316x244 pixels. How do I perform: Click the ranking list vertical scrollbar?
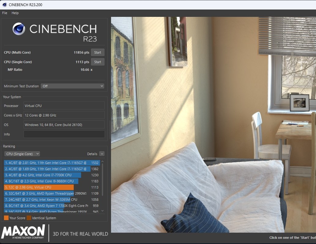(x=102, y=180)
